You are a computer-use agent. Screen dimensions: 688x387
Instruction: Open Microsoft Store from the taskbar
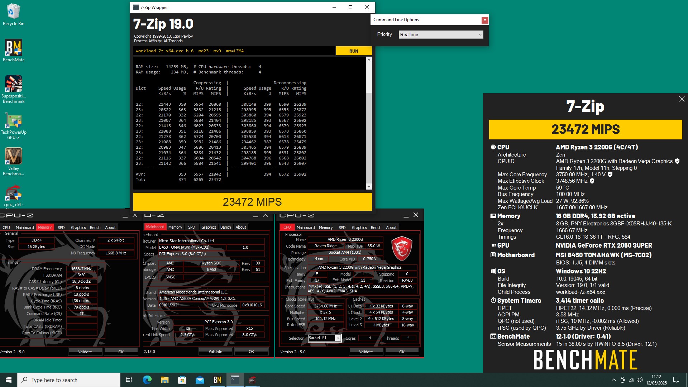tap(182, 380)
